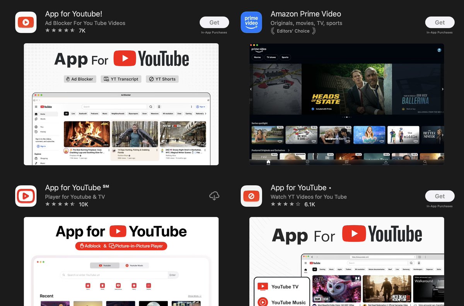Click the "Ad Blocker For You Tube Videos" subtitle
This screenshot has width=464, height=306.
pyautogui.click(x=85, y=23)
